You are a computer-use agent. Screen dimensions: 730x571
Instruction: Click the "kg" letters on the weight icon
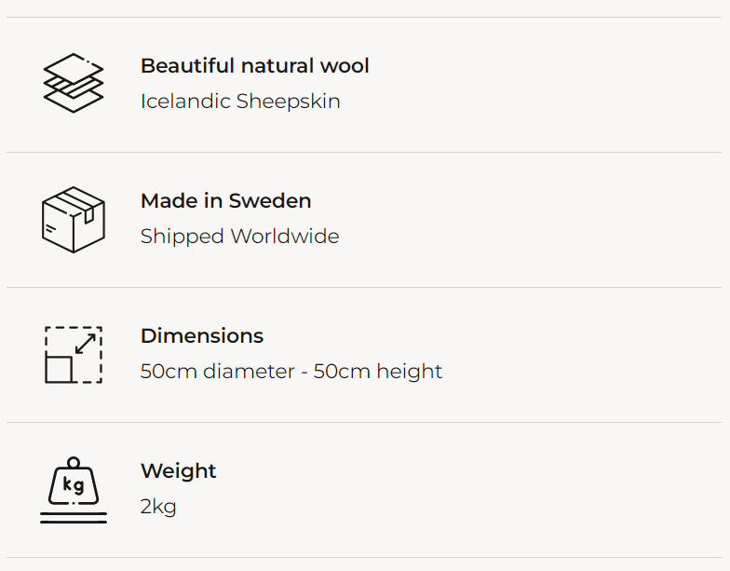(74, 485)
